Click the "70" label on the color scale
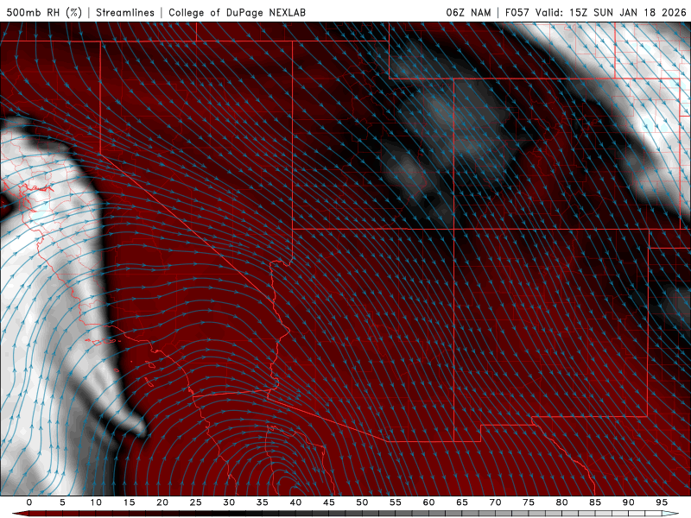Viewport: 691px width, 518px height. 495,502
